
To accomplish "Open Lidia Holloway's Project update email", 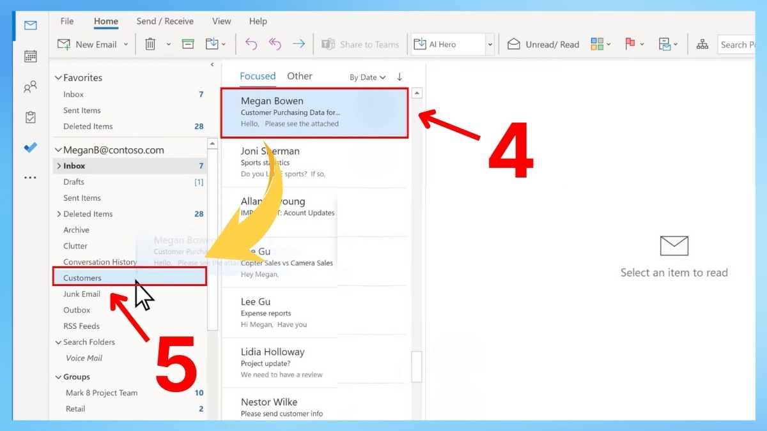I will 314,363.
